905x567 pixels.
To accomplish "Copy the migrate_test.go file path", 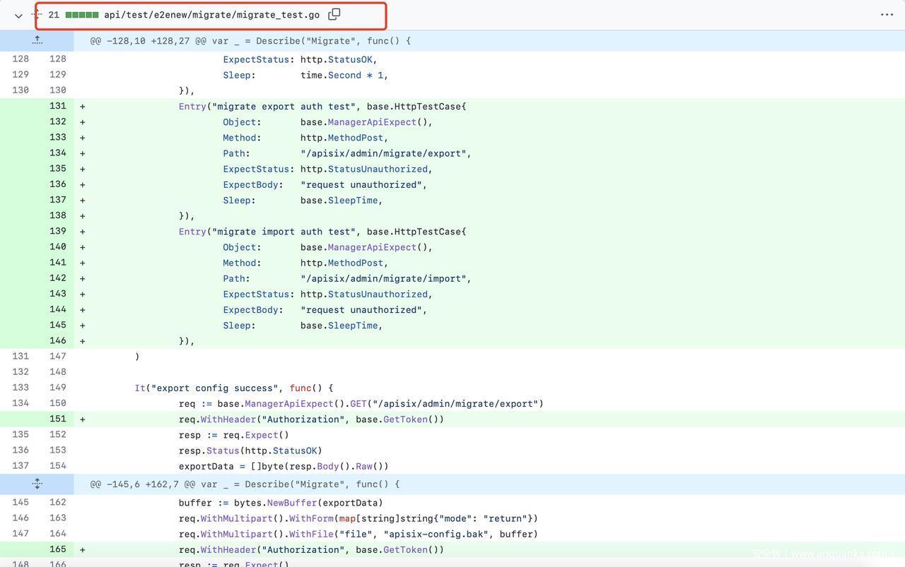I will (334, 14).
